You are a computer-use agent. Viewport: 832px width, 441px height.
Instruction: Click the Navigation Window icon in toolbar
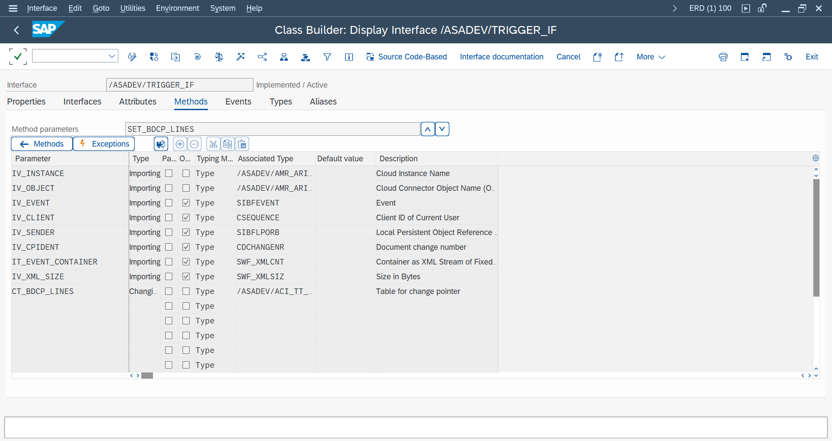[x=305, y=57]
